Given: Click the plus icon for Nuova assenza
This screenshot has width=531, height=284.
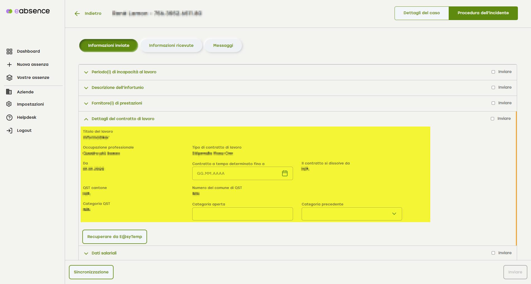Looking at the screenshot, I should (9, 64).
